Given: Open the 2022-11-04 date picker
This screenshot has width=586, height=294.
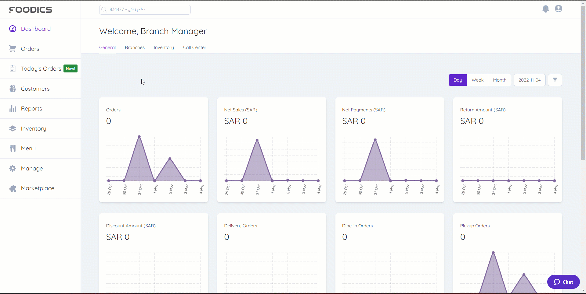Looking at the screenshot, I should click(529, 80).
